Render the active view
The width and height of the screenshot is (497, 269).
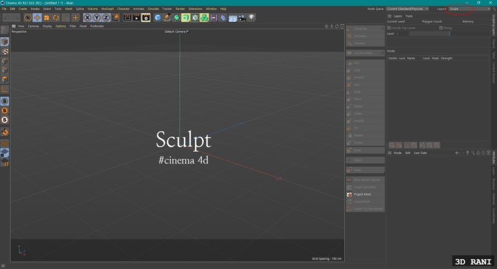[x=127, y=18]
